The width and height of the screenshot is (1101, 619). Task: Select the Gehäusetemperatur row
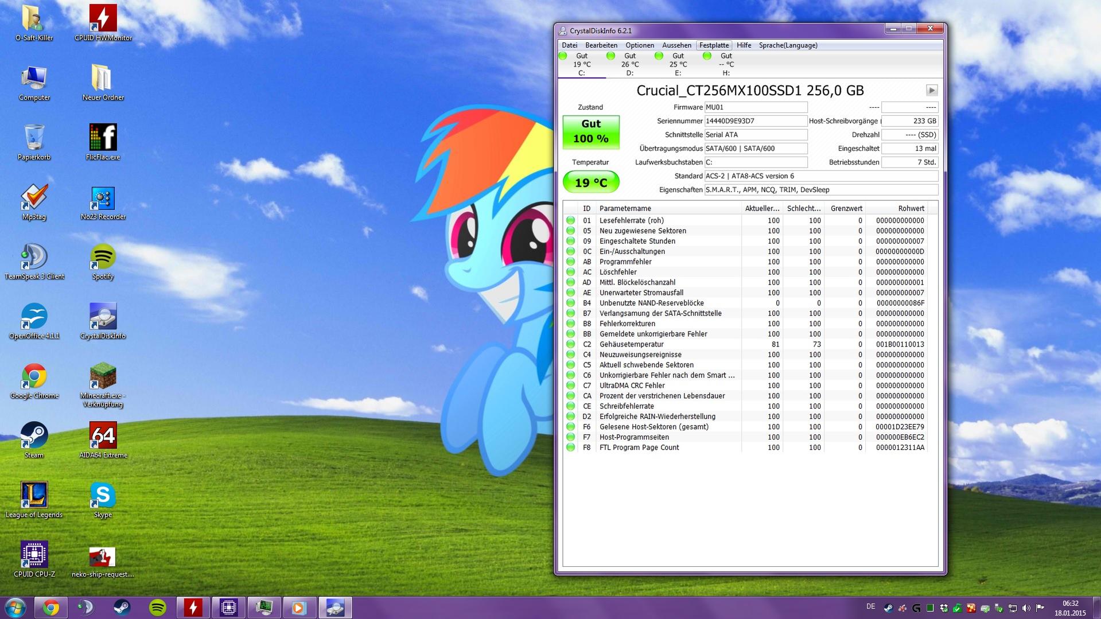[x=745, y=344]
